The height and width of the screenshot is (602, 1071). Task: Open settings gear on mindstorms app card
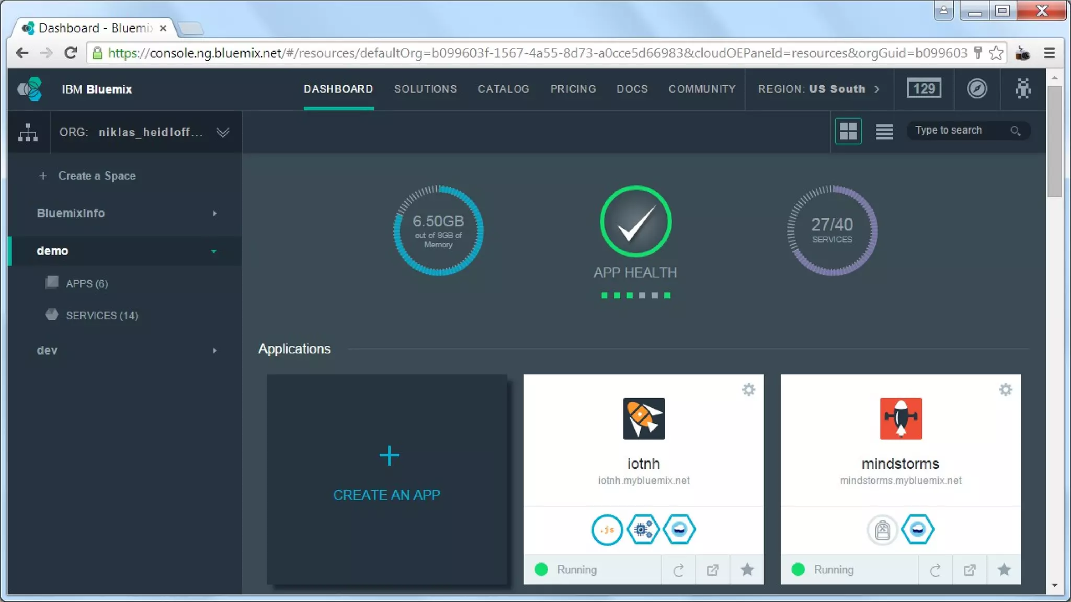point(1005,390)
